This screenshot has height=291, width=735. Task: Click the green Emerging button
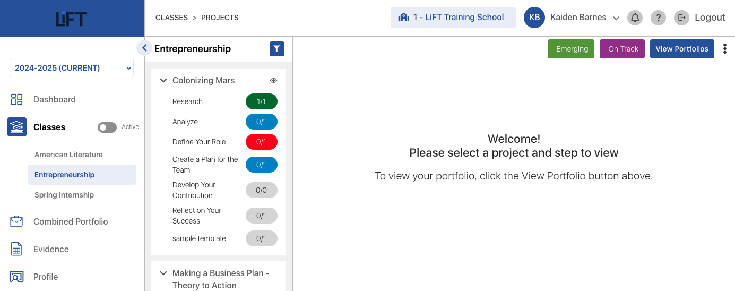tap(571, 49)
